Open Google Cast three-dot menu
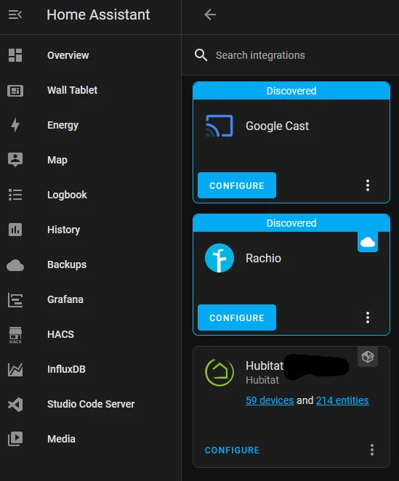The height and width of the screenshot is (481, 399). coord(368,185)
